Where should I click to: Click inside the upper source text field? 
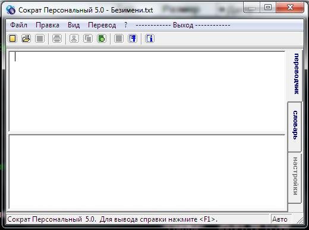click(x=147, y=91)
